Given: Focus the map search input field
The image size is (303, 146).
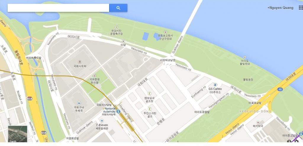Looking at the screenshot, I should [58, 8].
